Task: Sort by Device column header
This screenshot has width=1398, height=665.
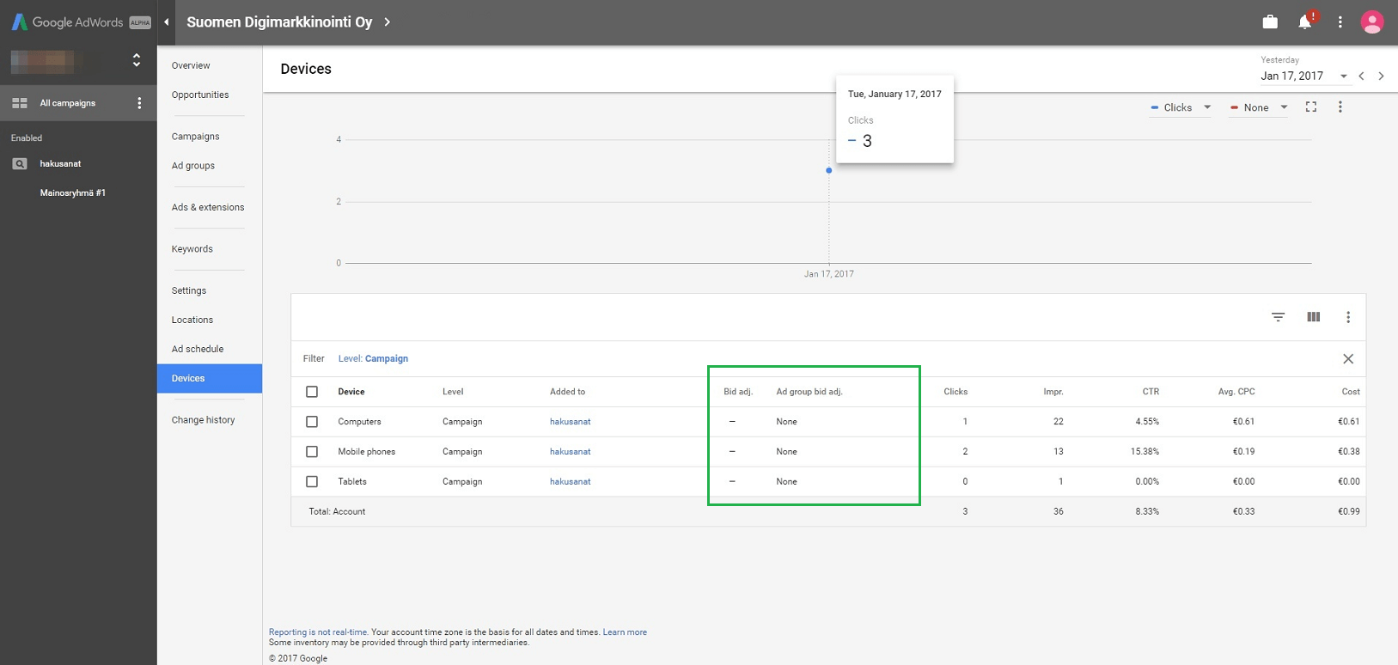Action: pos(351,392)
